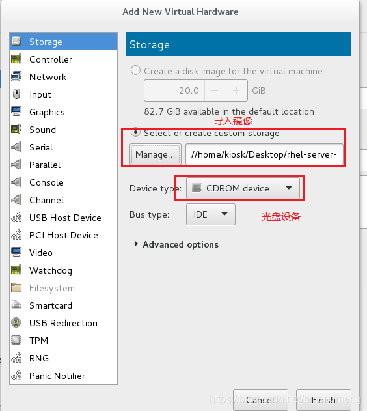Click the Input mouse icon
The height and width of the screenshot is (411, 367).
coord(16,94)
